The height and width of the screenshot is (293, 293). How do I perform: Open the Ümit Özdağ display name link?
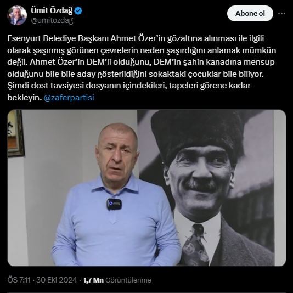(52, 10)
